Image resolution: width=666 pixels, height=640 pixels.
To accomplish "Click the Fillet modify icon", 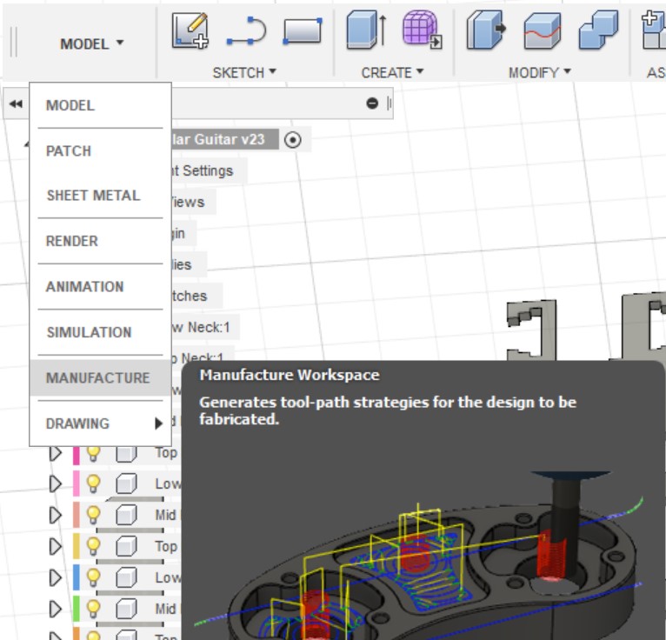I will [543, 30].
